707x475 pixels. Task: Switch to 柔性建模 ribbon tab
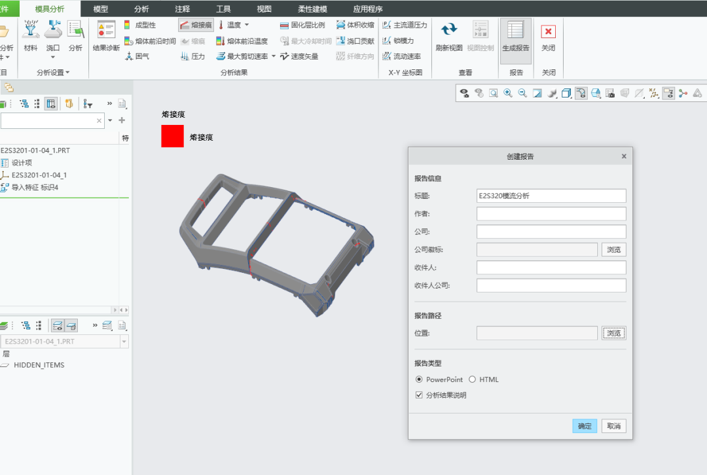pyautogui.click(x=312, y=9)
